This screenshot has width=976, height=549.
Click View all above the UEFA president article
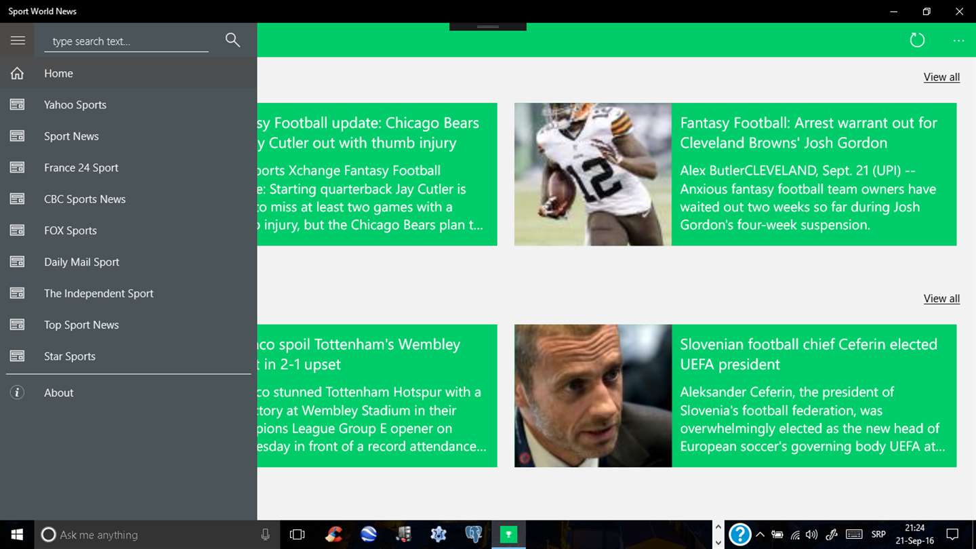(941, 299)
